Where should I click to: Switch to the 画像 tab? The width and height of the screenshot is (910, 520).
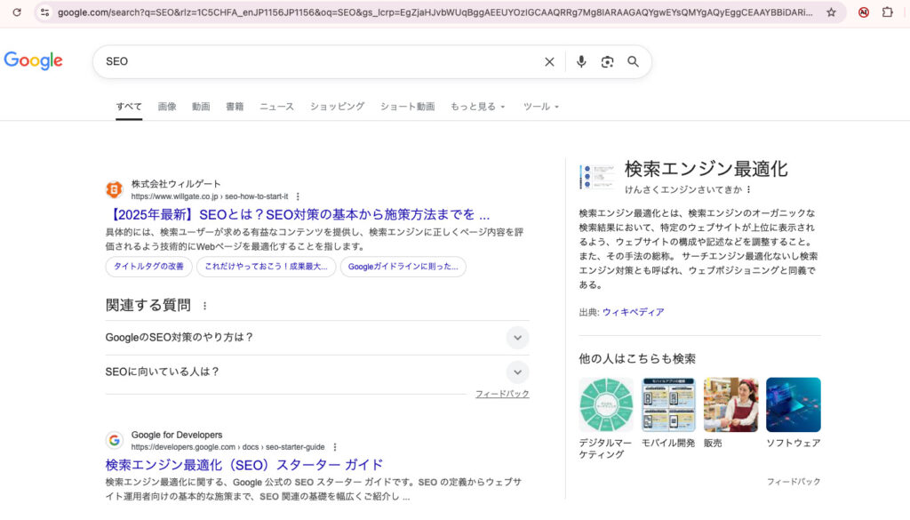pyautogui.click(x=167, y=107)
